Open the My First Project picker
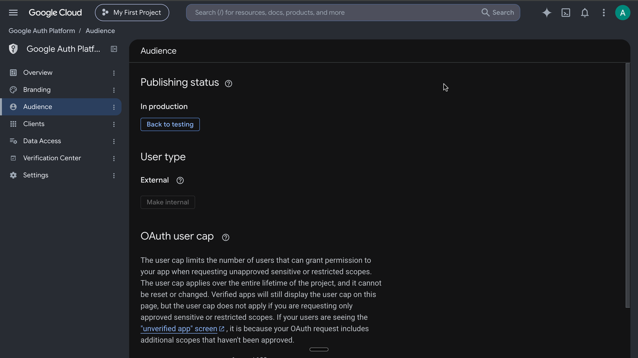 pos(132,13)
